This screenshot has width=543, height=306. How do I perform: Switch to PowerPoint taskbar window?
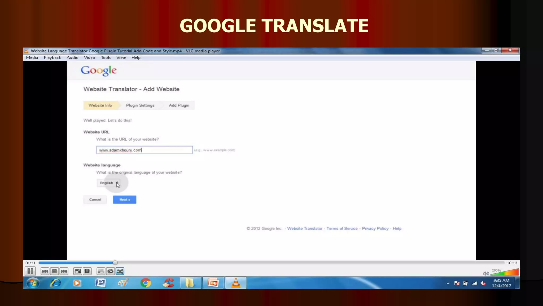[x=213, y=283]
